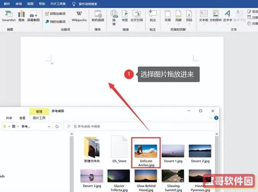Expand the Footer (页脚) dropdown arrow
The height and width of the screenshot is (192, 258).
click(178, 24)
